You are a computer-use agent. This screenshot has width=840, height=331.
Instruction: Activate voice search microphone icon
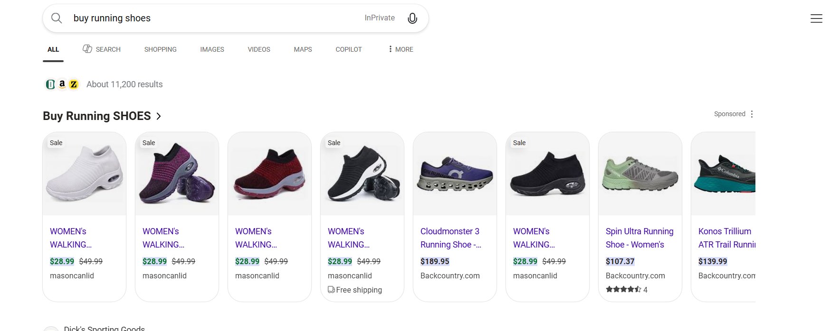coord(412,18)
